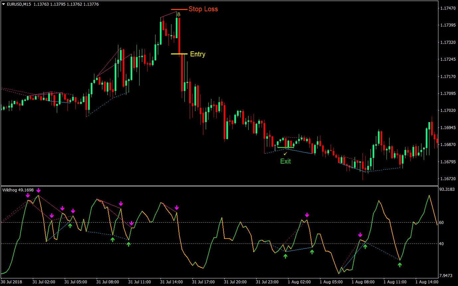Click the green Exit label
458x286 pixels.
286,162
